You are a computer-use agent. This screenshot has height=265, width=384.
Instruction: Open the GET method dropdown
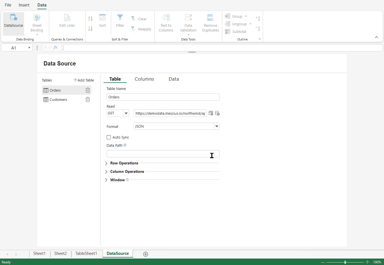(x=126, y=113)
